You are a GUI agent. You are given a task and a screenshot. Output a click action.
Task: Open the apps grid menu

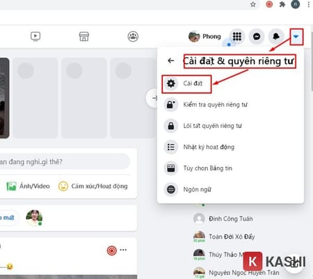coord(237,36)
